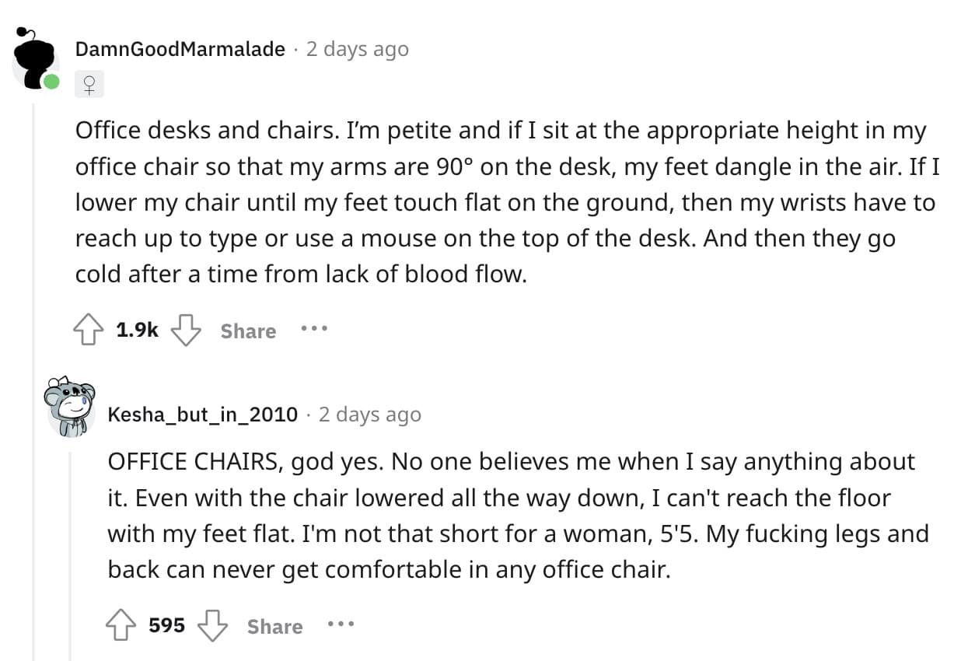Share Kesha_but_in_2010's reply
975x661 pixels.
(x=274, y=626)
